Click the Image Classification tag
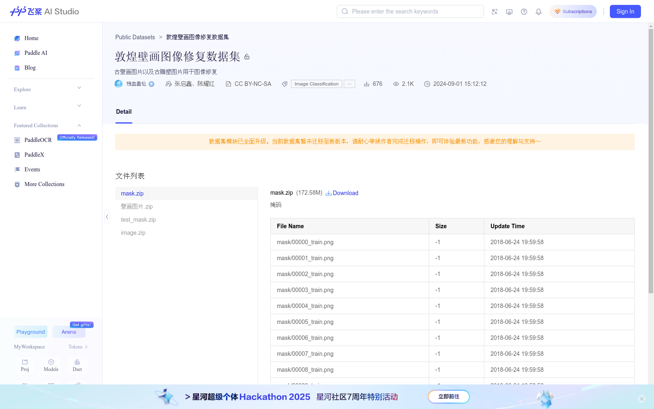 click(x=316, y=84)
